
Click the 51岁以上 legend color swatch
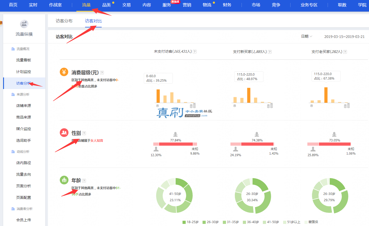coord(285,222)
